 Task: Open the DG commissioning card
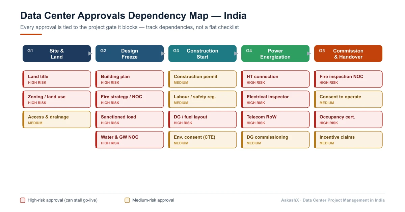coord(275,140)
